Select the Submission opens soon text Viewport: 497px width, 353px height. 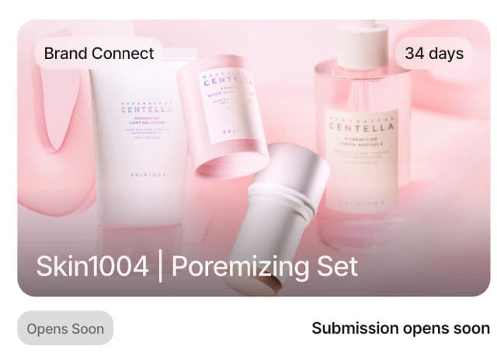tap(401, 328)
